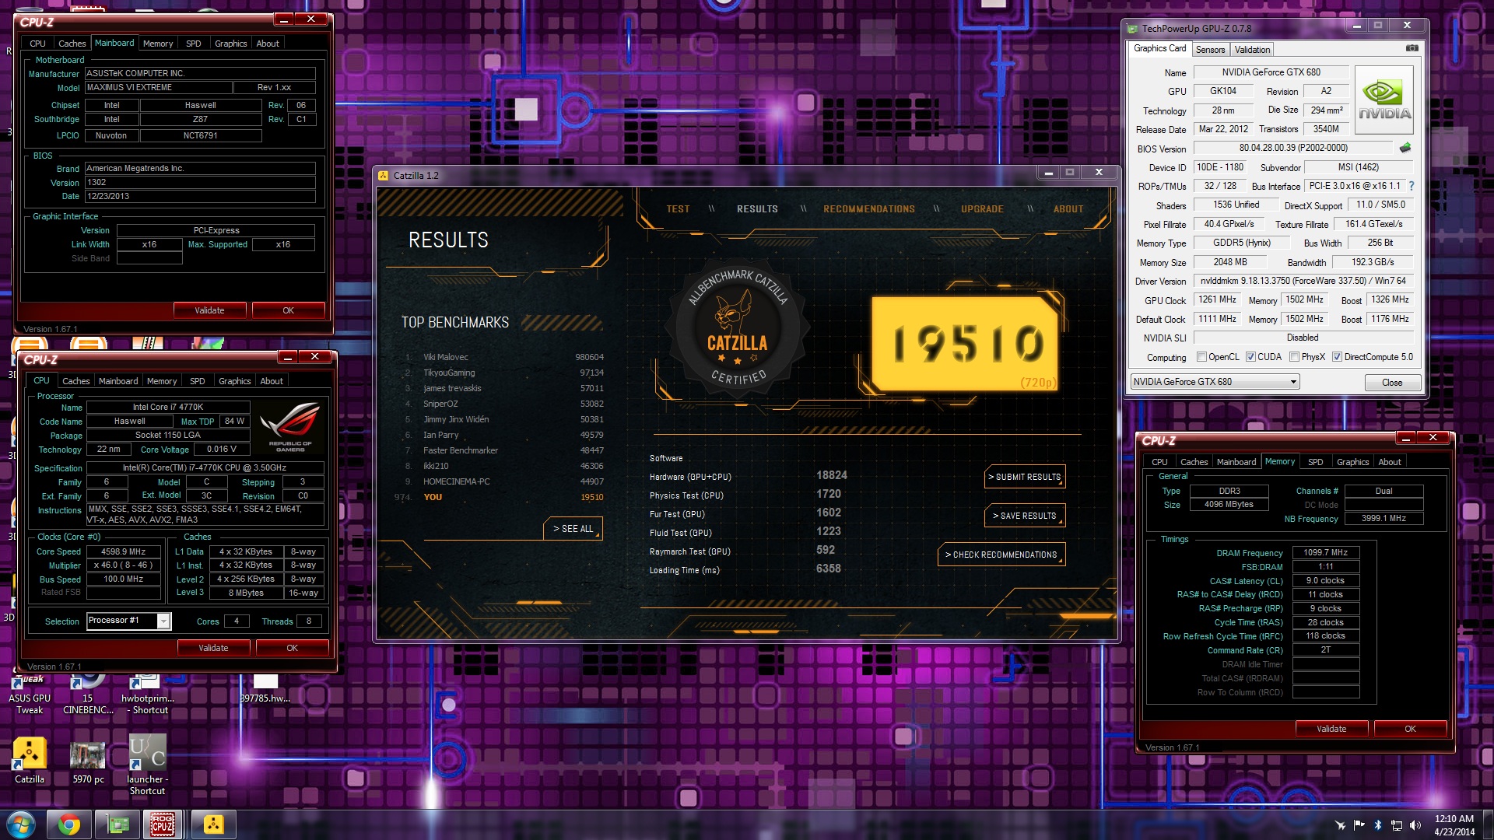Open the launcher - Shortcut desktop icon

(148, 765)
